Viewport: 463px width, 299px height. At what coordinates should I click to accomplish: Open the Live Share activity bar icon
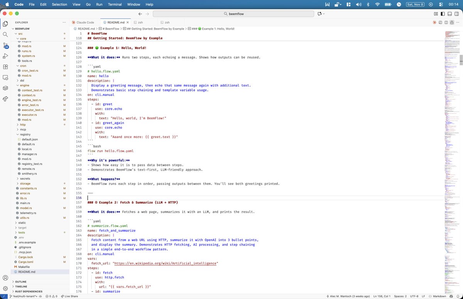[5, 99]
